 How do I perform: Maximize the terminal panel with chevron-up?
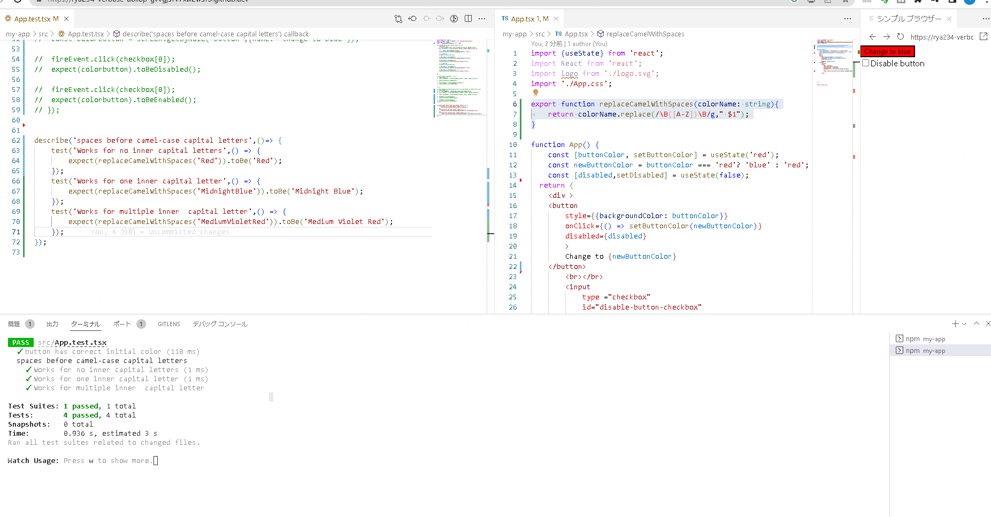pyautogui.click(x=977, y=323)
